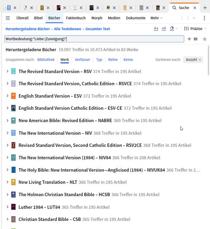Click the RSV book cover icon
Viewport: 210px width, 229px height.
click(x=13, y=71)
